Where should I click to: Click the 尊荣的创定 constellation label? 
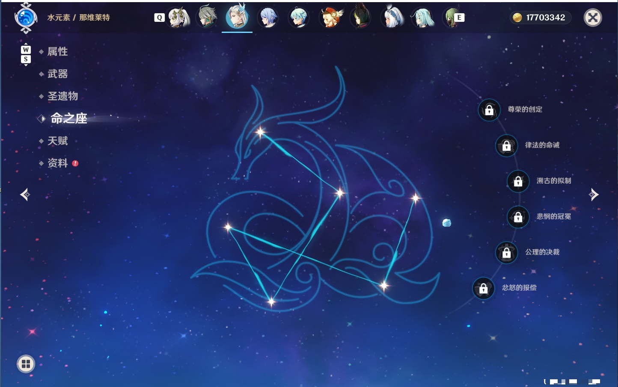point(525,109)
